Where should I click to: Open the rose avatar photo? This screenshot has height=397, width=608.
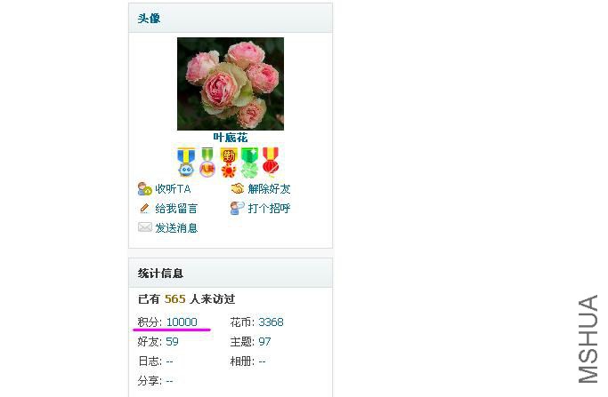point(231,83)
